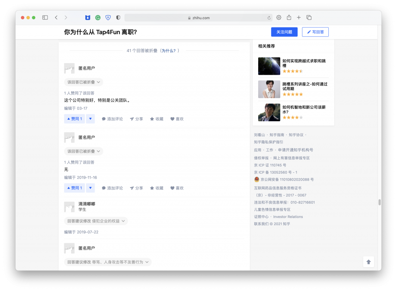The image size is (397, 291).
Task: Favorite 收藏 the 03-17 answer
Action: (157, 119)
